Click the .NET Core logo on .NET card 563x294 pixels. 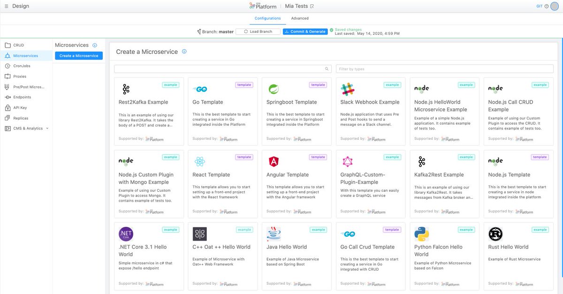pos(126,234)
